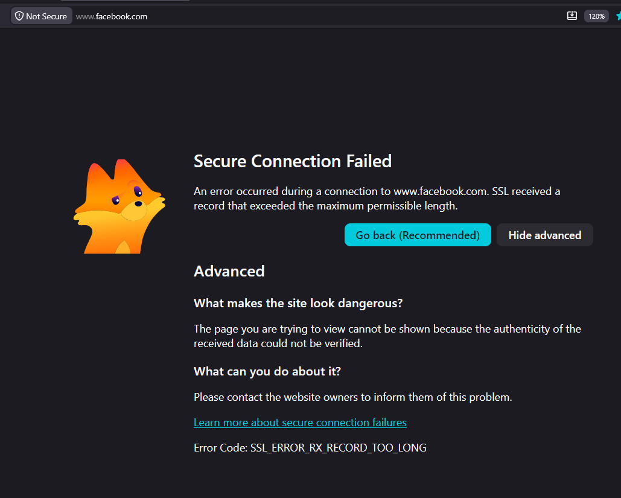
Task: Click the Secure Connection Failed heading
Action: (292, 161)
